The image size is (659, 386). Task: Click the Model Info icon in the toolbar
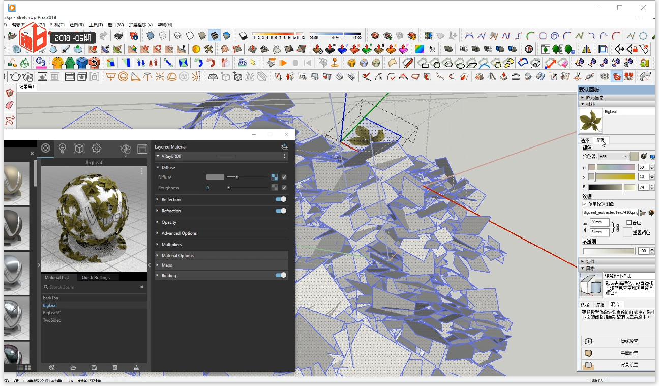point(134,36)
